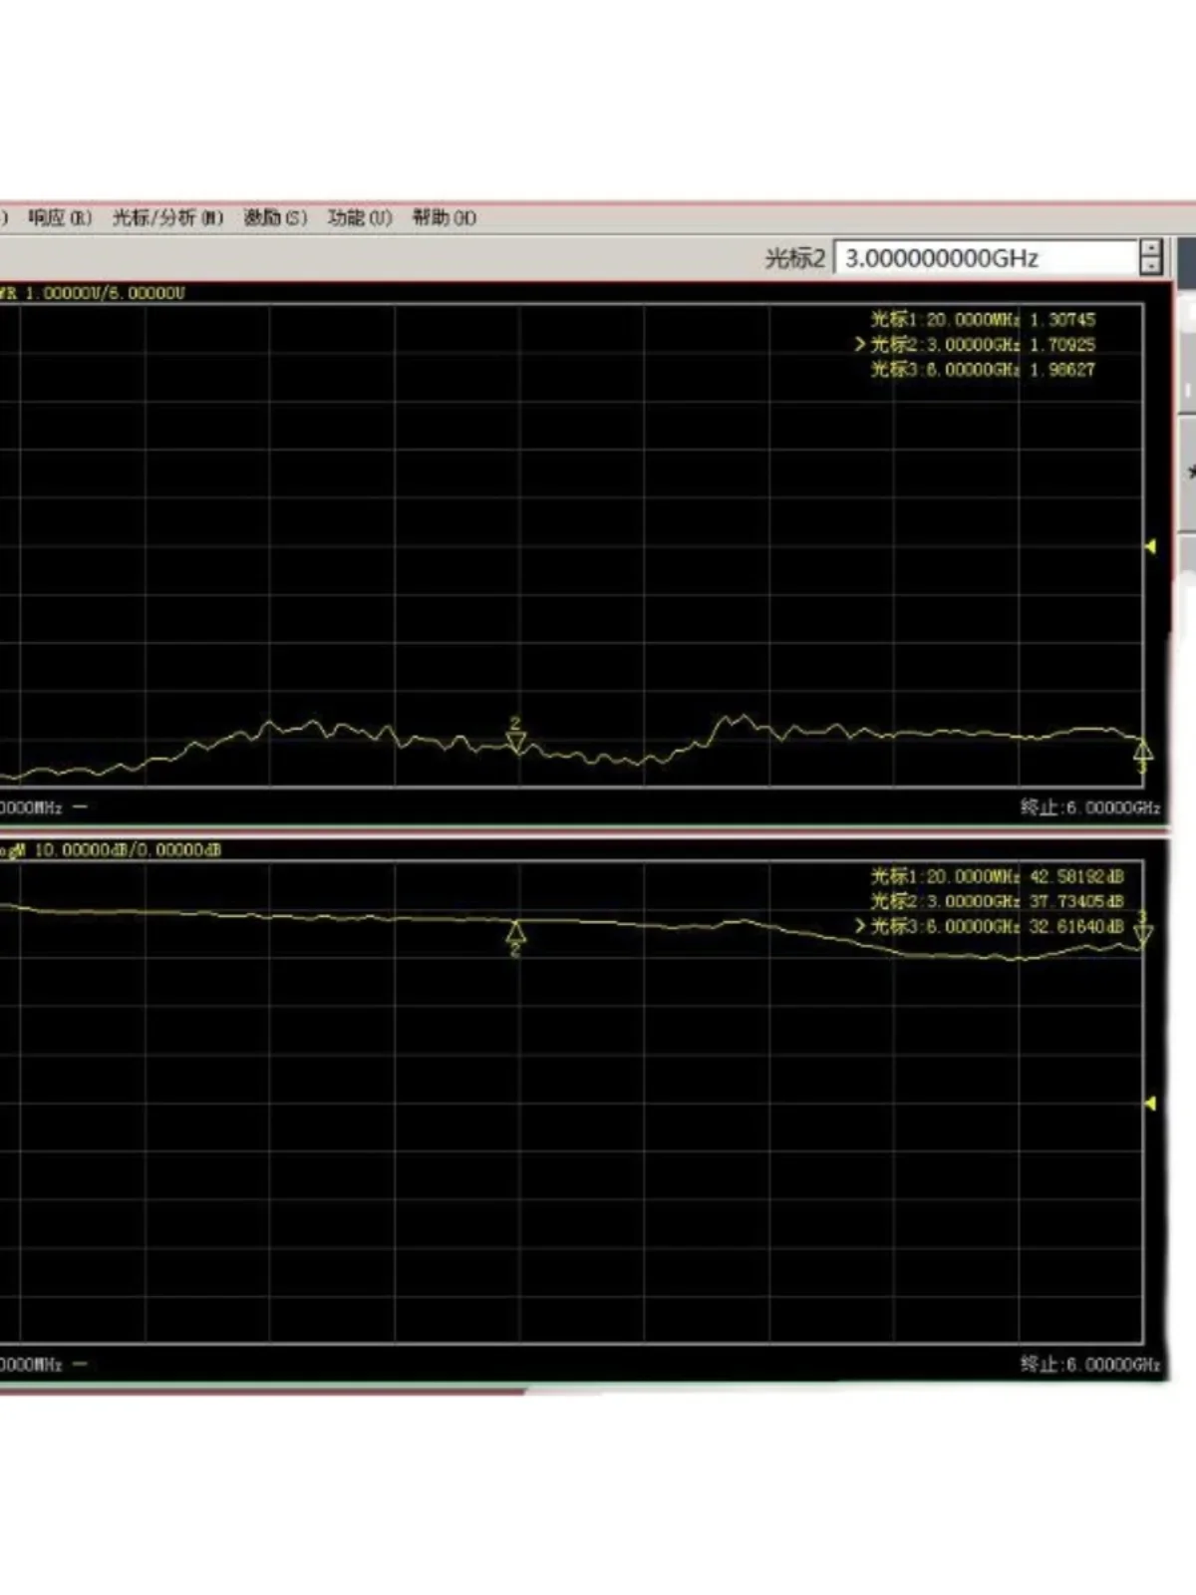Select 光标2 37.73405dB readout in lower plot
Viewport: 1196px width, 1595px height.
click(997, 901)
